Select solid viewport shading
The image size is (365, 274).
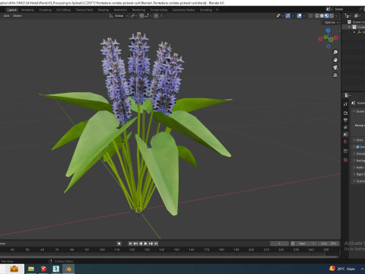[x=322, y=16]
